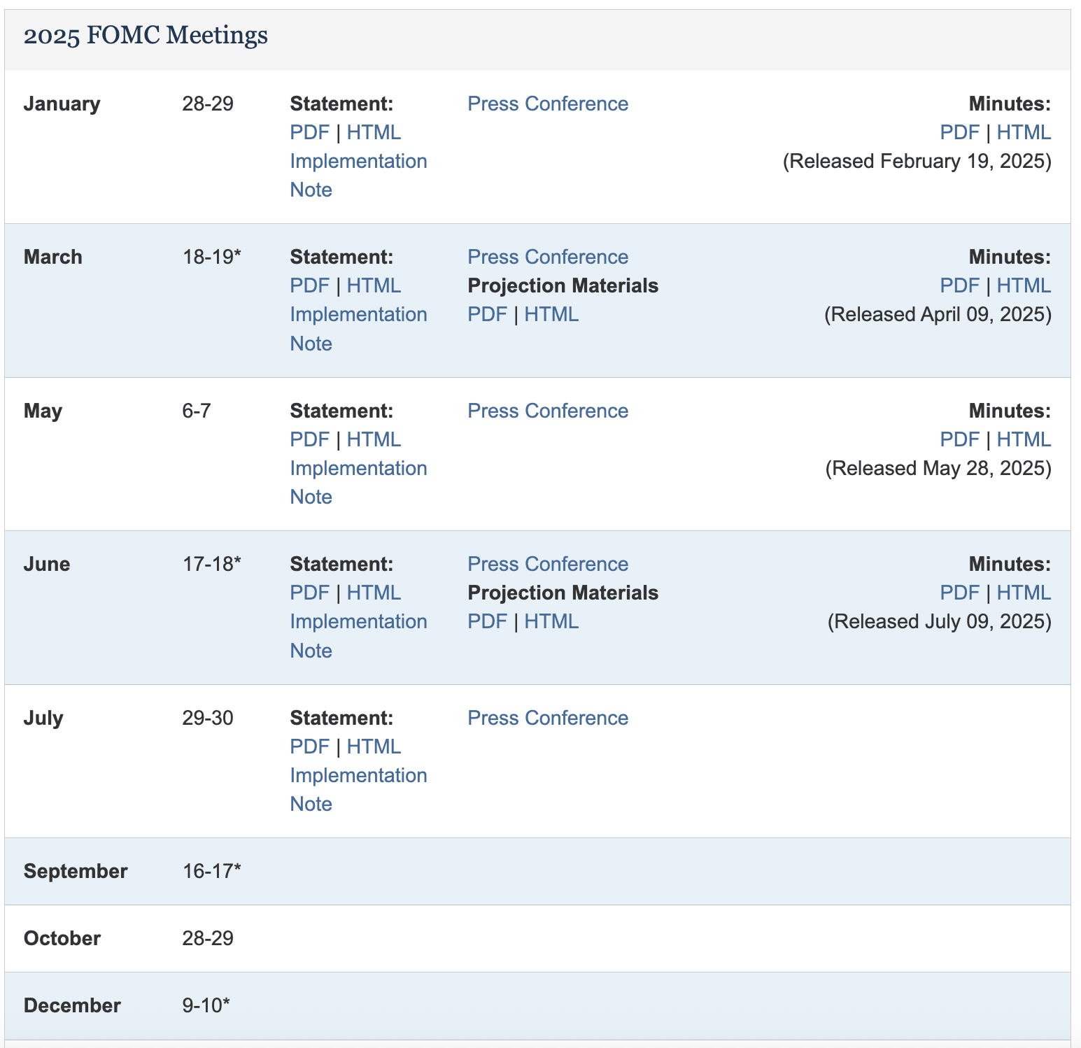The height and width of the screenshot is (1048, 1081).
Task: Click the 'June' row label
Action: pos(47,564)
